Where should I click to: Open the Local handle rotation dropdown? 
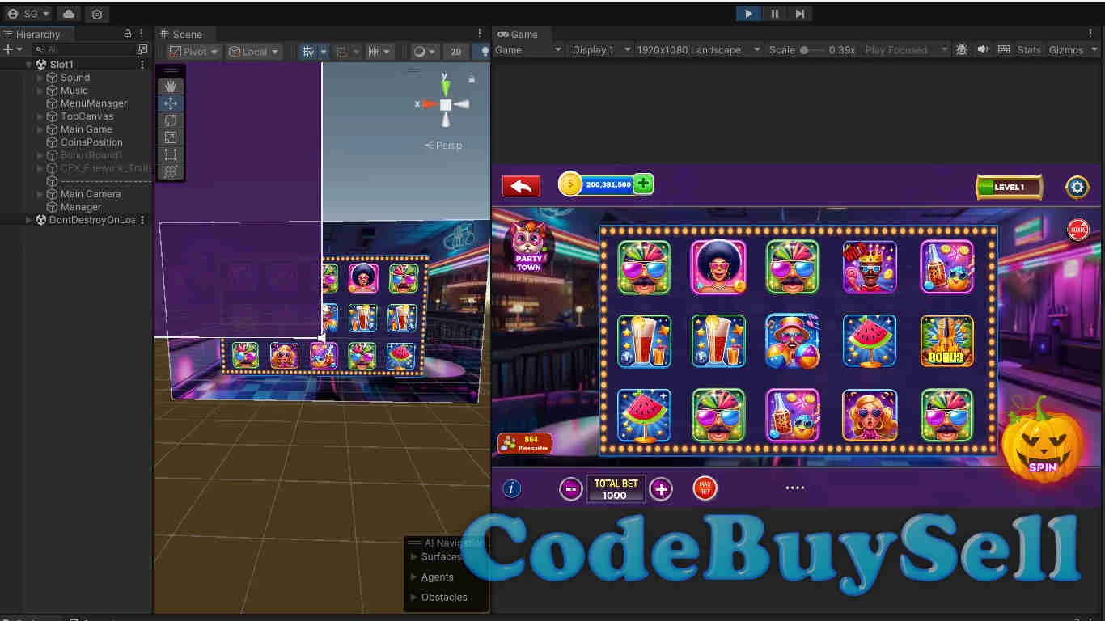click(253, 51)
